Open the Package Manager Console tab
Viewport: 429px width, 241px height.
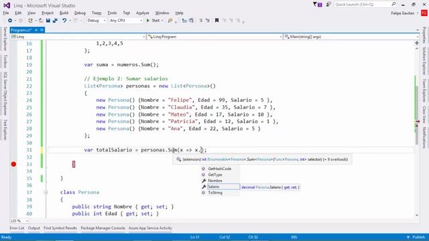click(103, 228)
